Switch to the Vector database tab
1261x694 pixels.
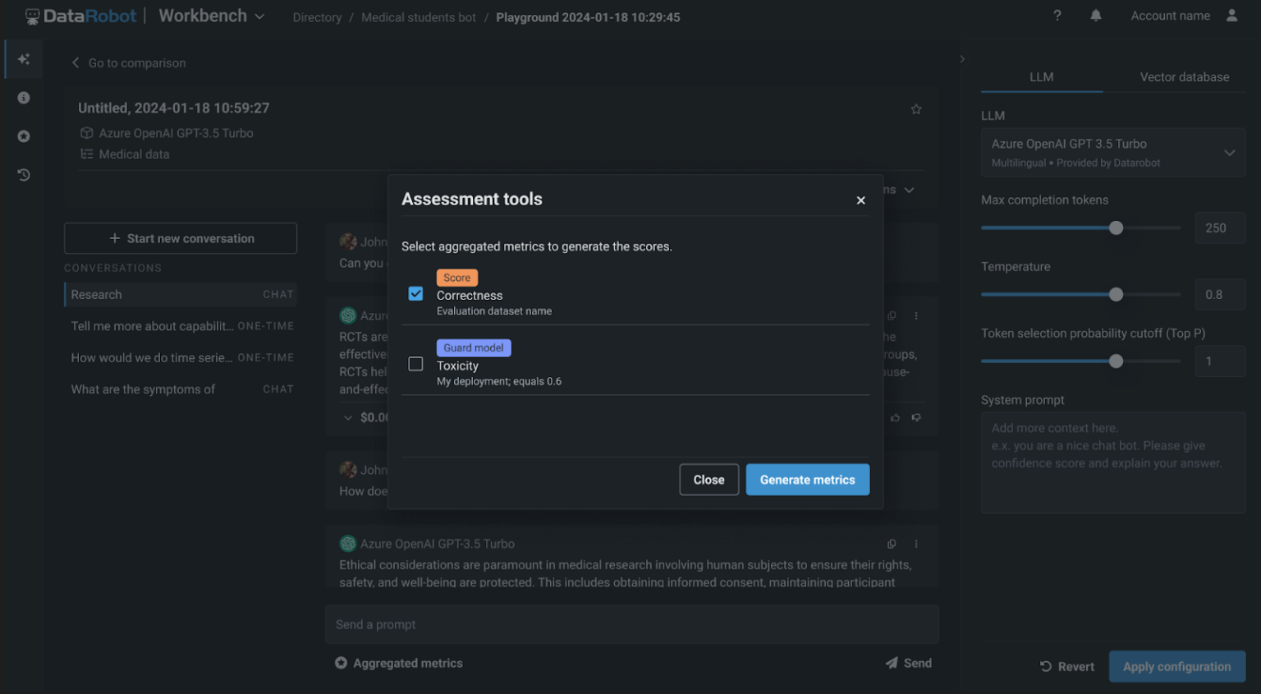1185,76
